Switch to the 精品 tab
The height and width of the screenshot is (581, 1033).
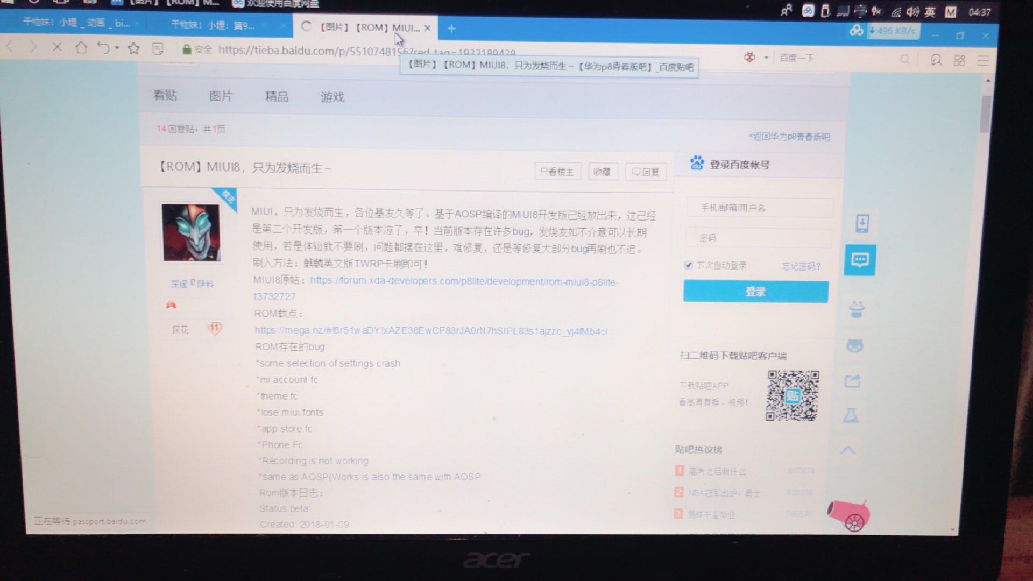[x=277, y=97]
